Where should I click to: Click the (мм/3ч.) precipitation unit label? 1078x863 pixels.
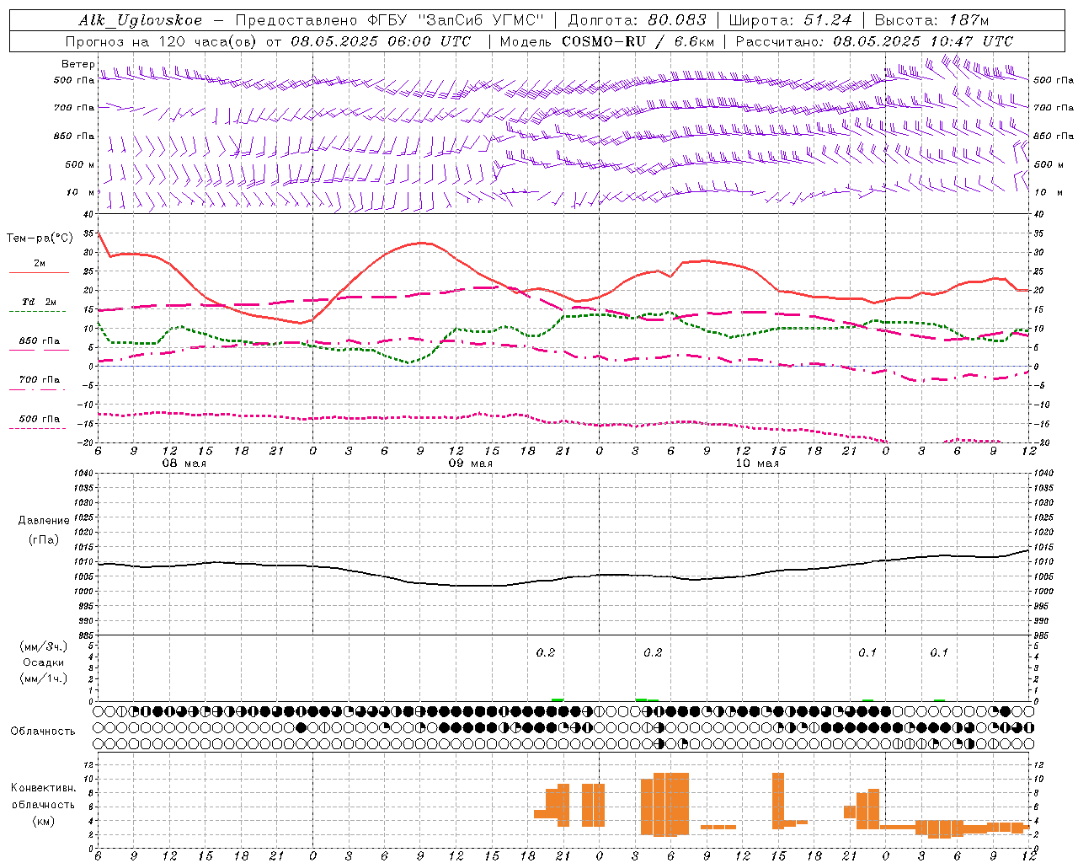[x=44, y=646]
